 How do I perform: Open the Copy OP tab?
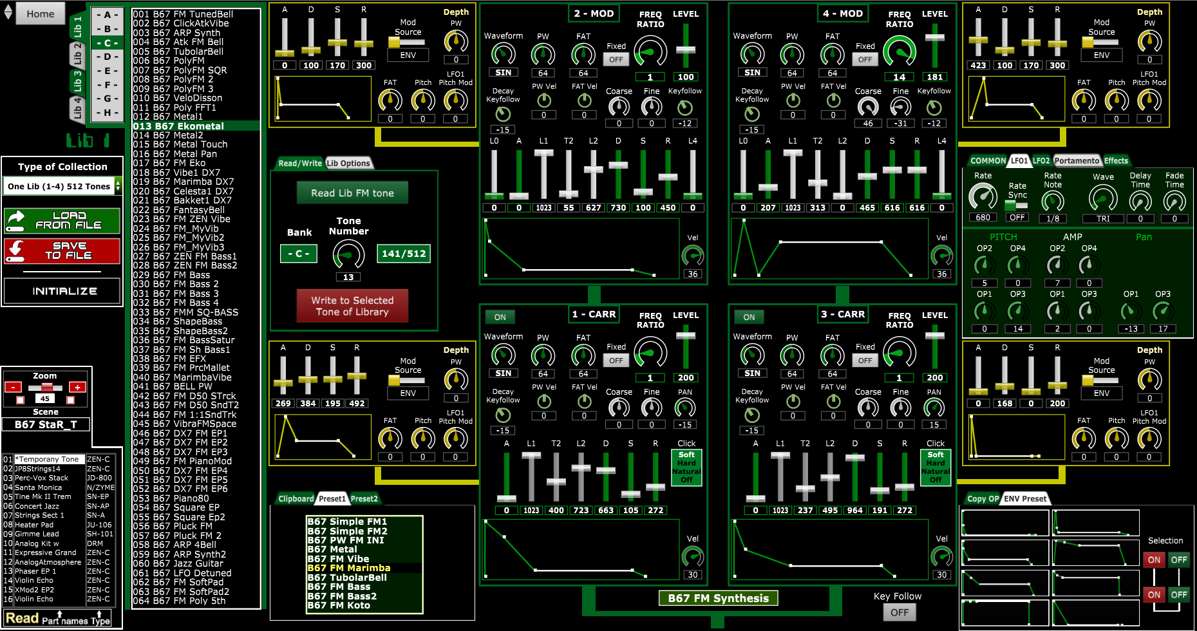point(983,498)
